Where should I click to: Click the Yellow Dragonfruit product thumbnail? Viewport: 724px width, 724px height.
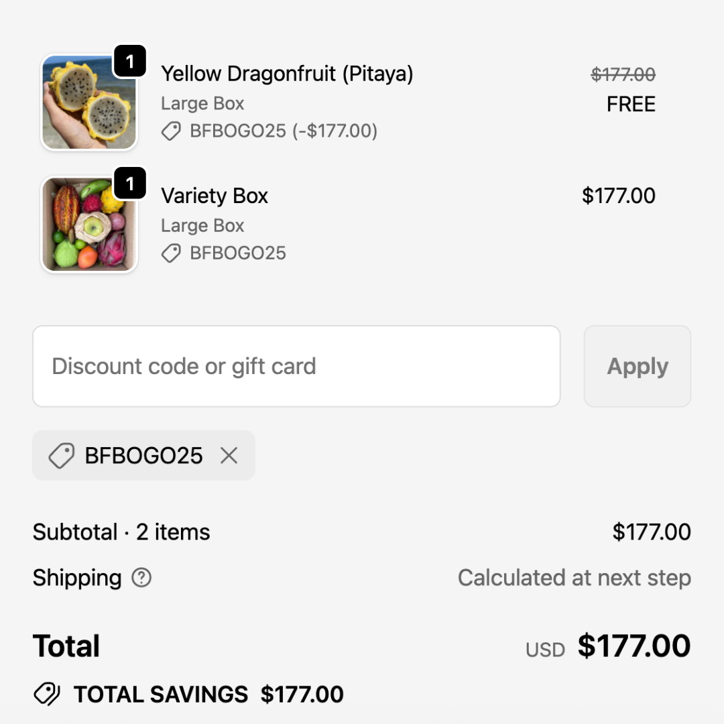click(x=89, y=102)
